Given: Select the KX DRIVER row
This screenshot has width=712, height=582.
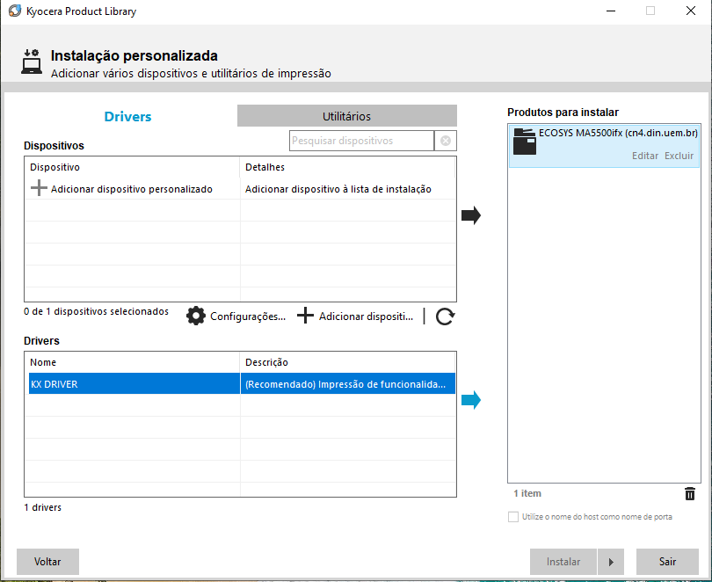Looking at the screenshot, I should 134,384.
